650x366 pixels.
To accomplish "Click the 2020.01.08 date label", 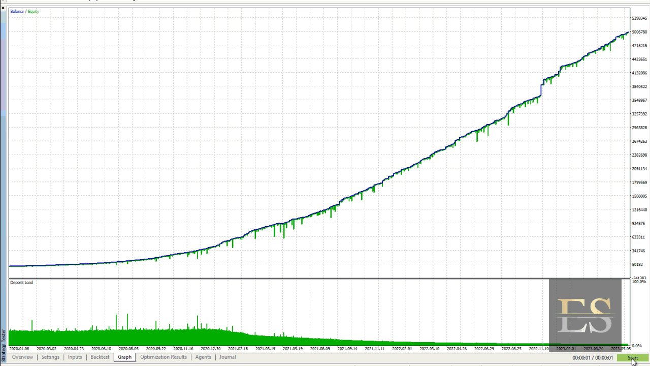I will [x=20, y=349].
